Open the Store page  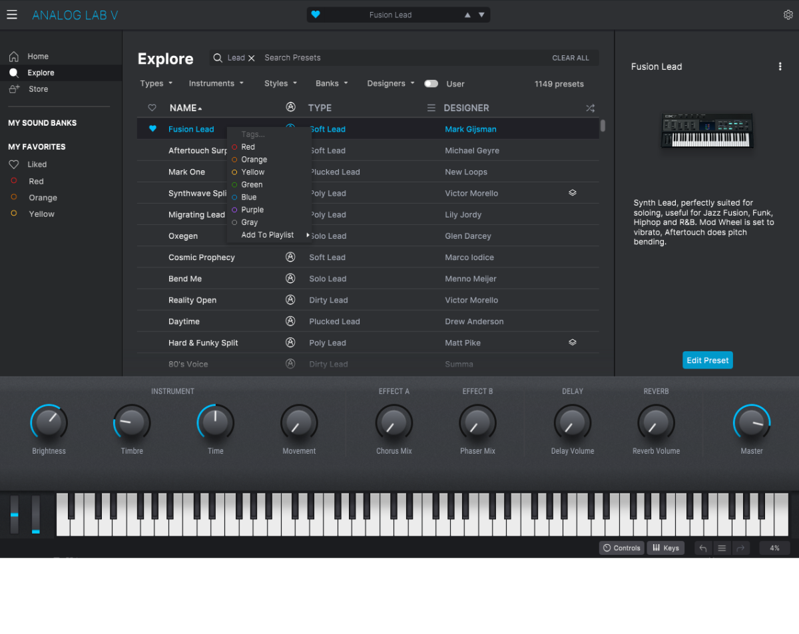[x=38, y=89]
